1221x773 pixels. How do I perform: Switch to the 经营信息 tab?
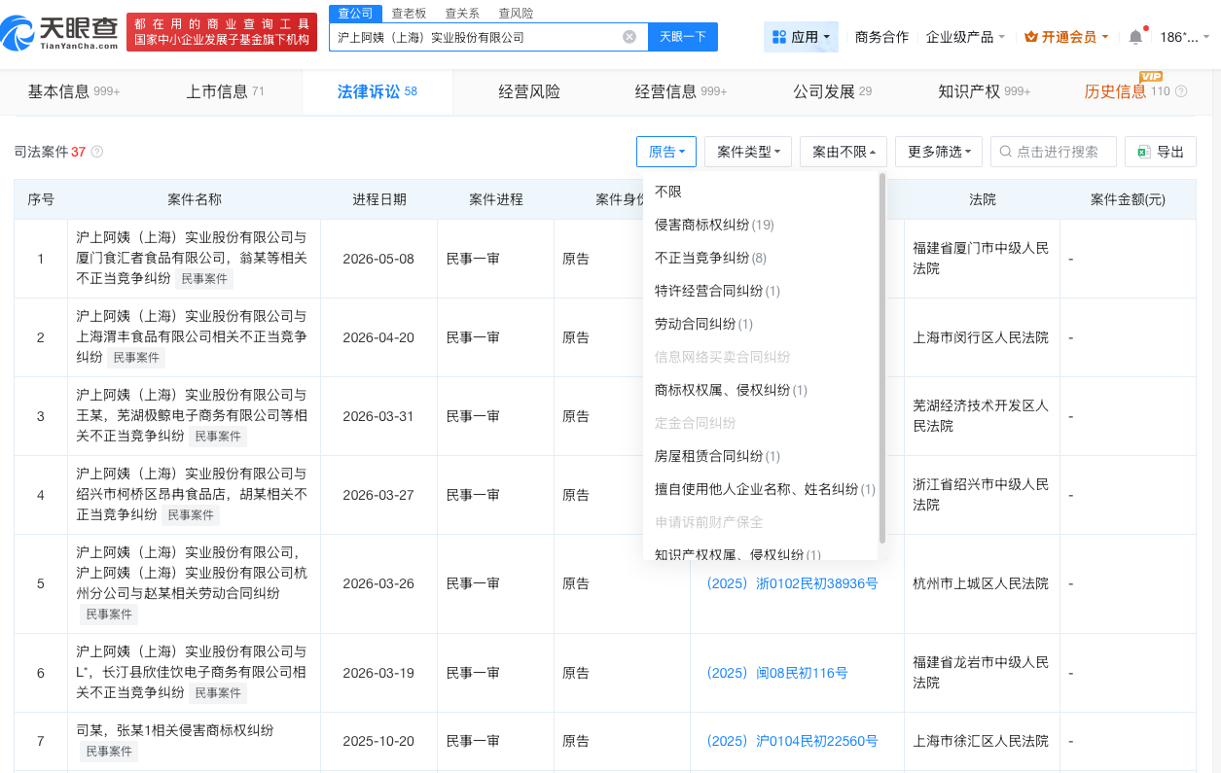pos(681,91)
